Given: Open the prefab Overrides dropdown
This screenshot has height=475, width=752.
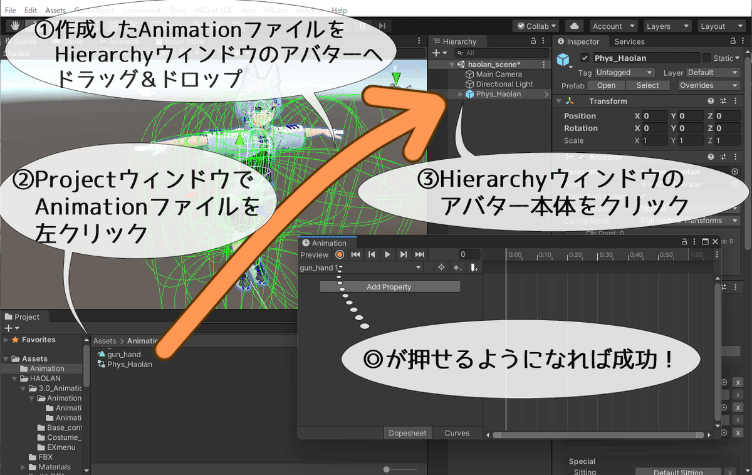Looking at the screenshot, I should point(708,85).
